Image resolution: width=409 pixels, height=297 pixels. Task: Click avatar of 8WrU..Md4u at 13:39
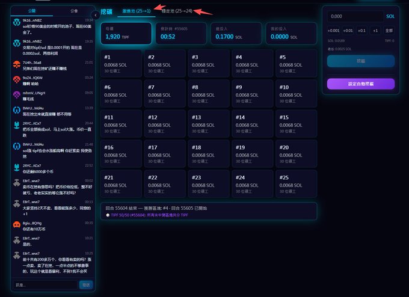click(x=17, y=110)
